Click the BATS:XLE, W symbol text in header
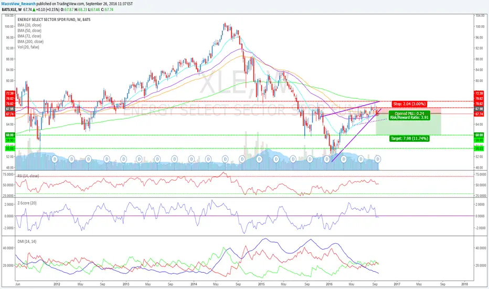 [x=12, y=9]
